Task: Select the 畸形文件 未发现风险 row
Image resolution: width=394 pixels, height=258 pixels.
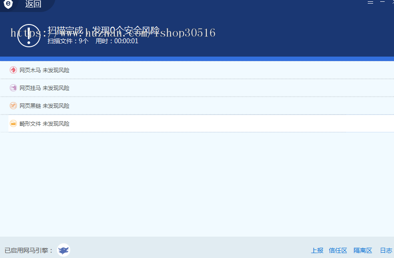Action: point(197,123)
